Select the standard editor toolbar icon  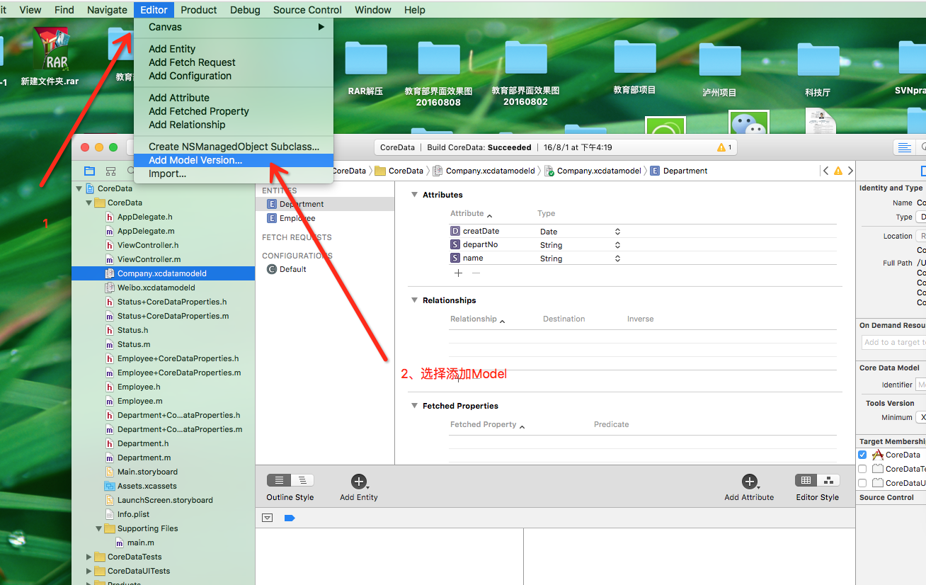pos(904,147)
